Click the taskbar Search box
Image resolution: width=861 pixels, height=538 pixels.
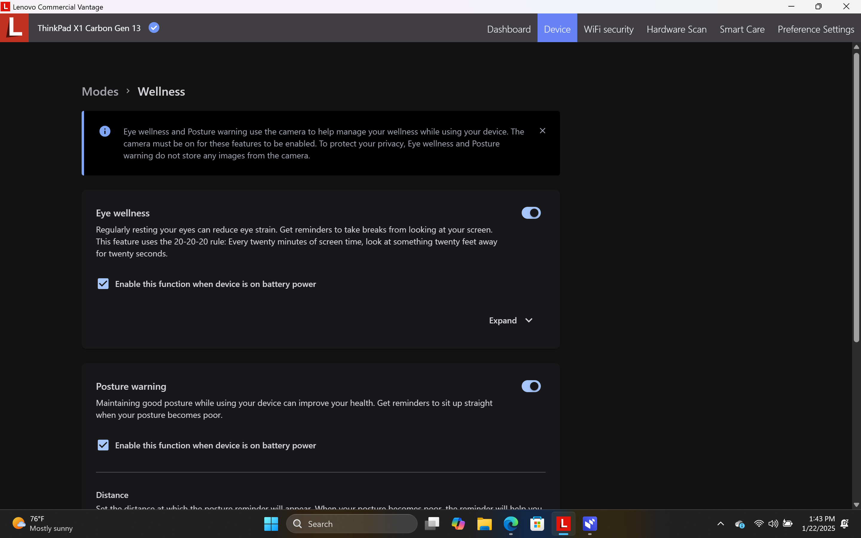pyautogui.click(x=352, y=524)
